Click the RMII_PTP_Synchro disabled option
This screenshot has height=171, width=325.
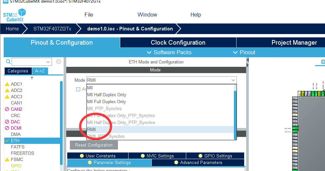pyautogui.click(x=160, y=136)
